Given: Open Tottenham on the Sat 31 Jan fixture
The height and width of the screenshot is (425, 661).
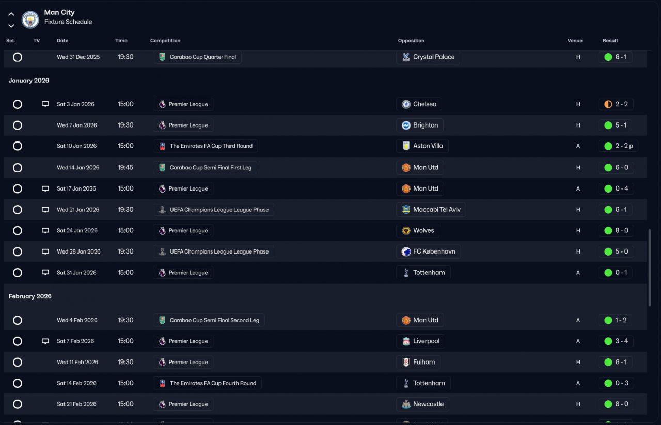Looking at the screenshot, I should tap(423, 273).
